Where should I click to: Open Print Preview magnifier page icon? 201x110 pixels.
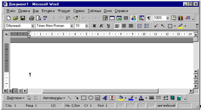(38, 18)
